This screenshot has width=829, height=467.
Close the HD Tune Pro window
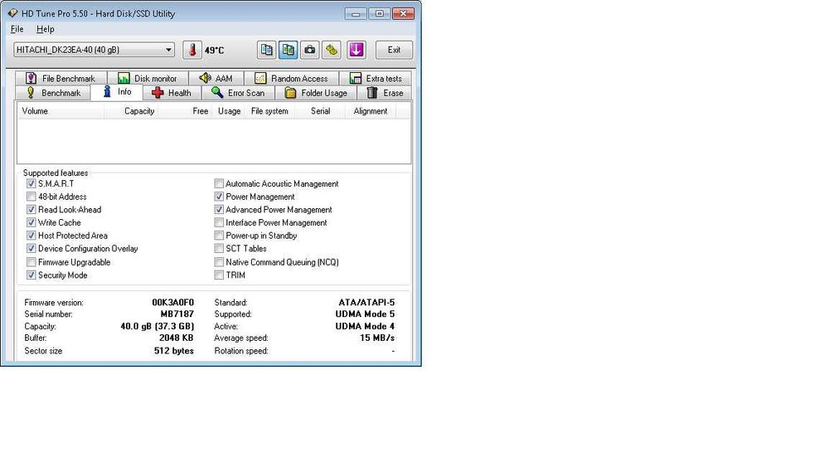404,13
